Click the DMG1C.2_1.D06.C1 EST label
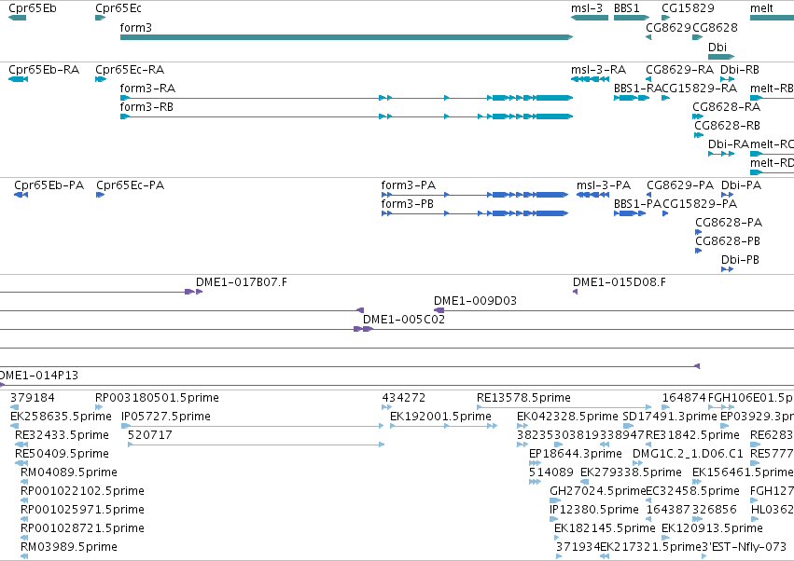This screenshot has width=794, height=561. click(x=688, y=454)
